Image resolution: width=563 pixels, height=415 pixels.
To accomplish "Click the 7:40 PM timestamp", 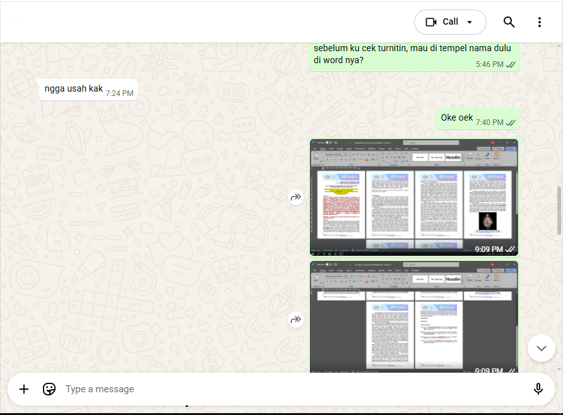I will point(490,123).
